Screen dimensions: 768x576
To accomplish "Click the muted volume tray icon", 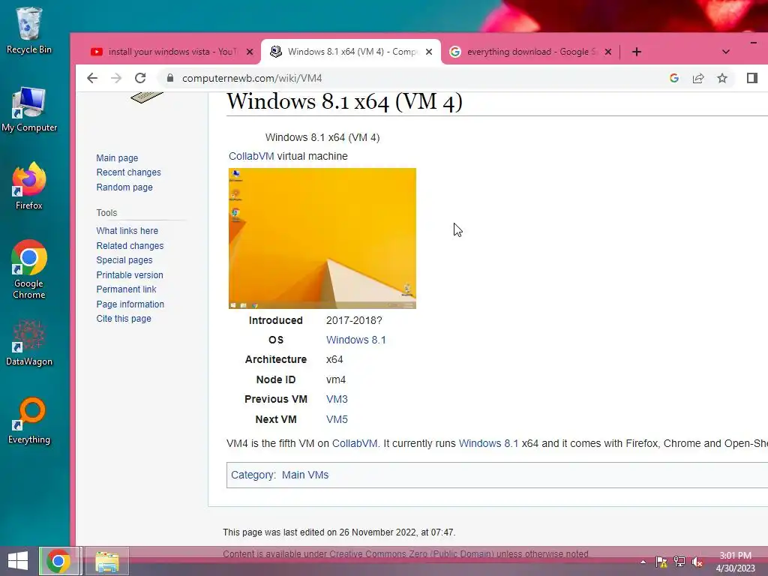I will [697, 562].
